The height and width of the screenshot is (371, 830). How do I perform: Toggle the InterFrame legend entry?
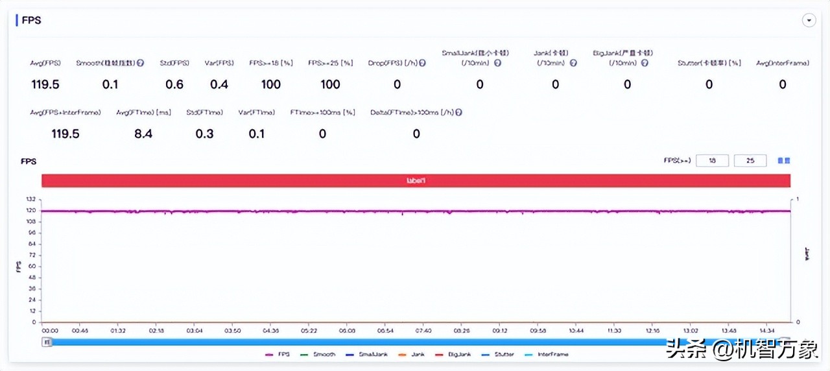tap(545, 355)
